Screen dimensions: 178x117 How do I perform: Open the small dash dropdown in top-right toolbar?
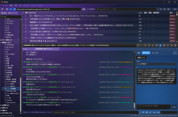(x=171, y=9)
